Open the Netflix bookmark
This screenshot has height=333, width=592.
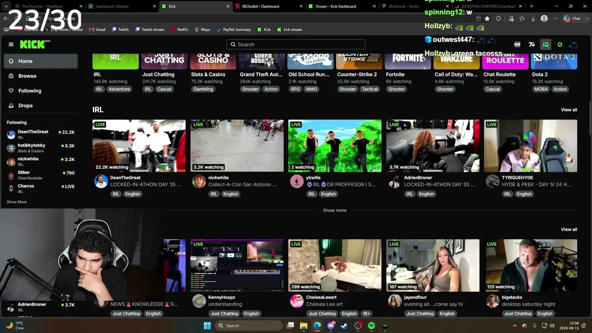click(x=179, y=30)
